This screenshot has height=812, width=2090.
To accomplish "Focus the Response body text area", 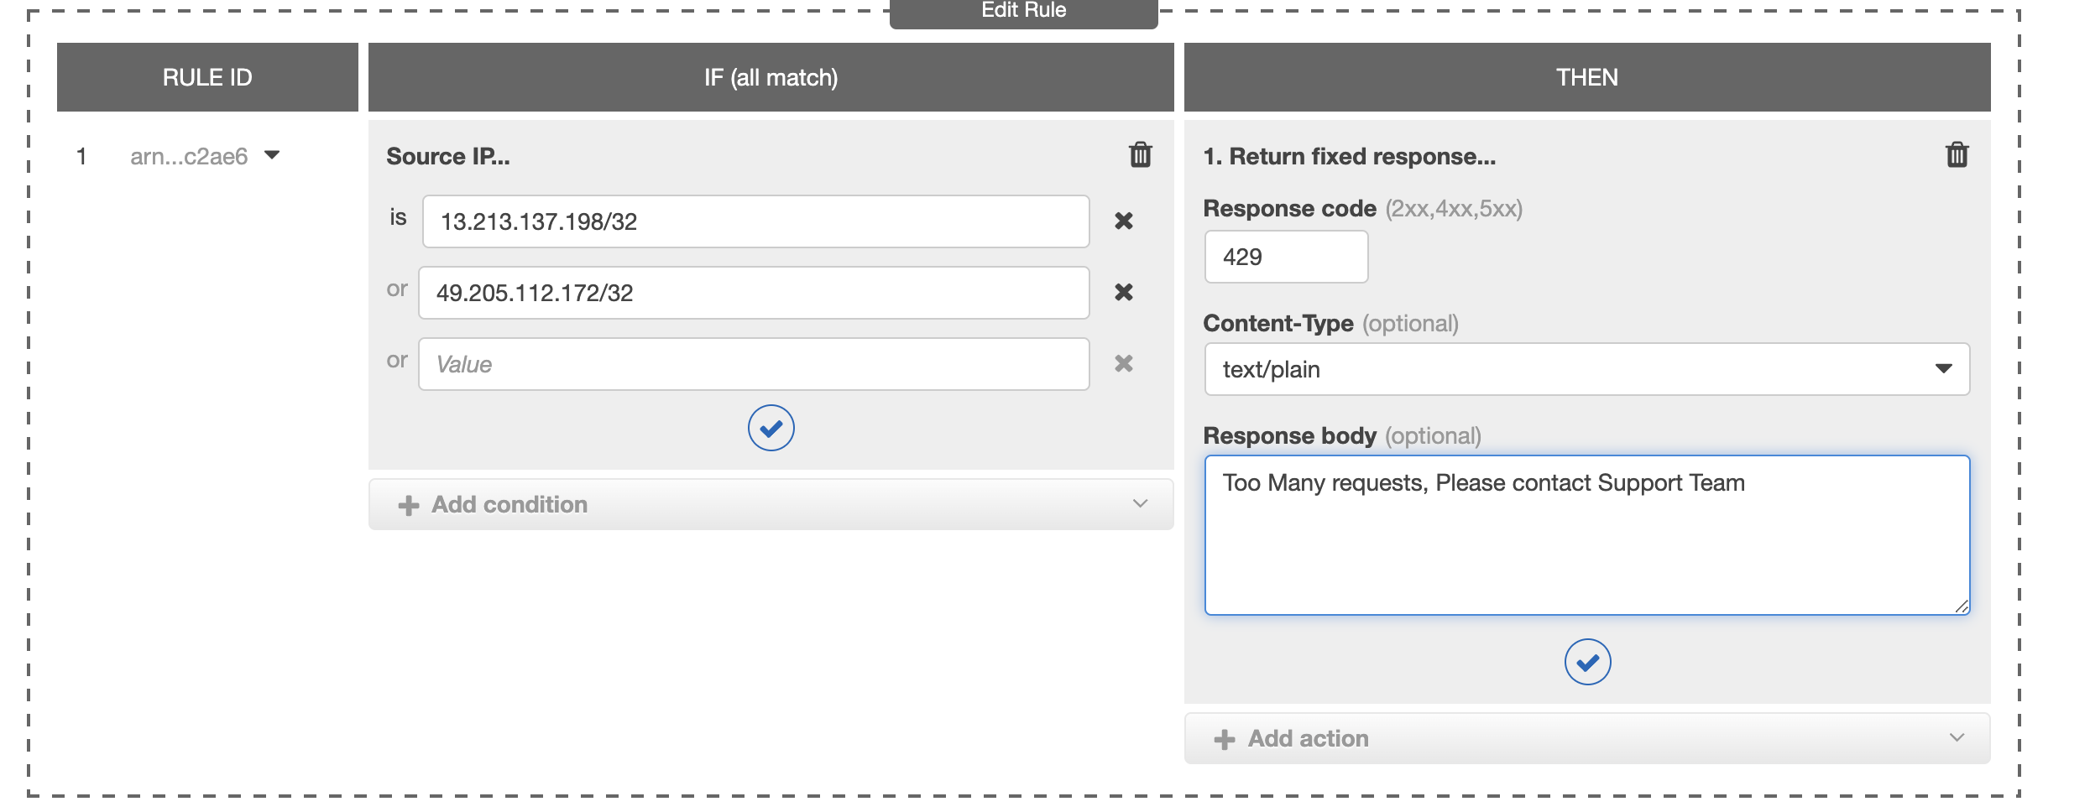I will click(1586, 535).
